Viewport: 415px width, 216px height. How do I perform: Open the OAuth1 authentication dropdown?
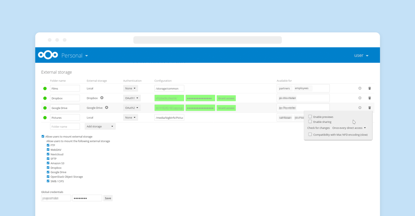[x=132, y=98]
